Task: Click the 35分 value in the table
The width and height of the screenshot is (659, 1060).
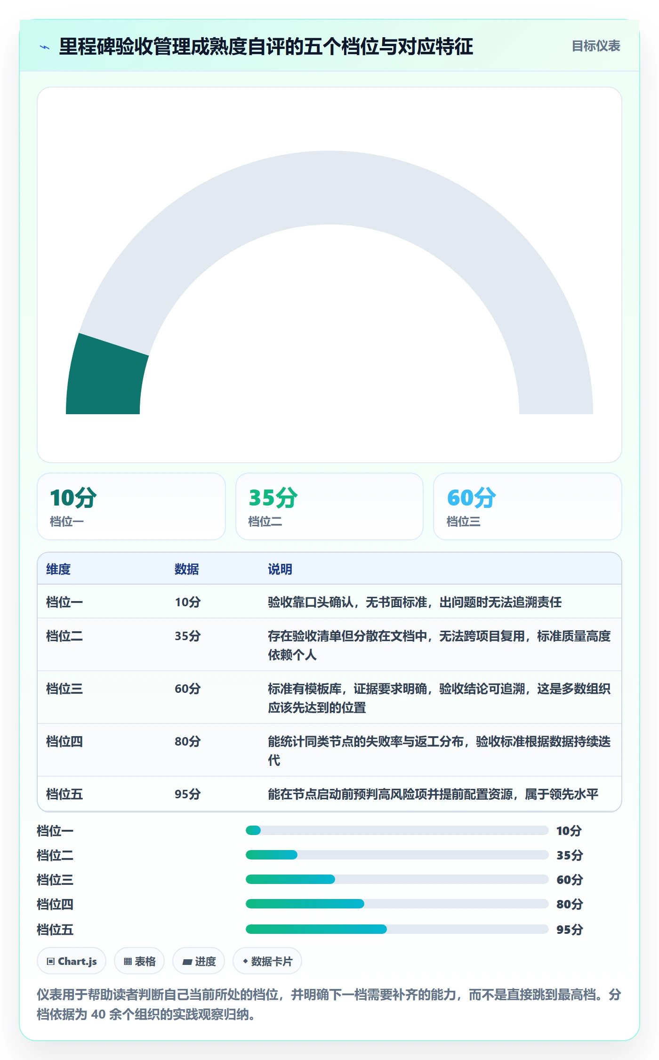Action: (x=188, y=636)
